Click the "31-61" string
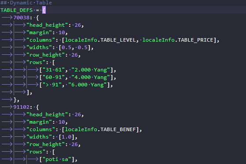Image resolution: width=246 pixels, height=164 pixels. tap(54, 70)
